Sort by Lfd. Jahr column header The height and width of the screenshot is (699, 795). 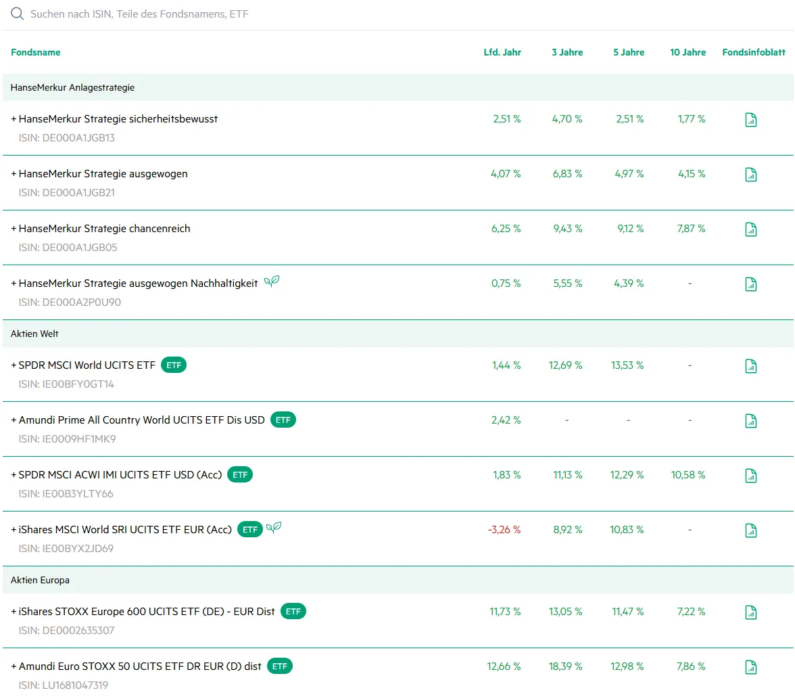[502, 52]
